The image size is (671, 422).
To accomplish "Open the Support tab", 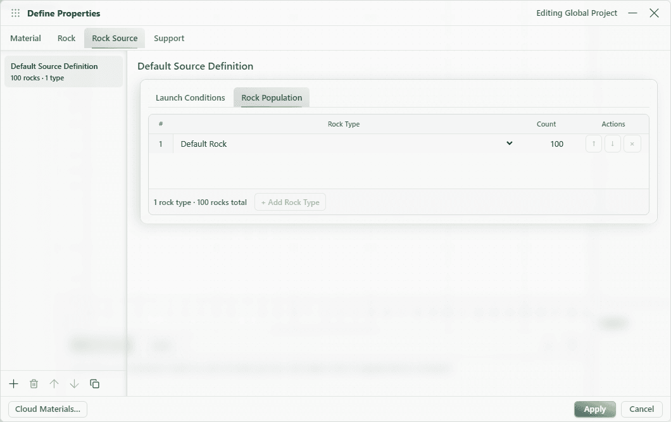I will click(x=169, y=39).
